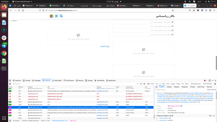Filter requests to Fonts only
The height and width of the screenshot is (122, 217).
168,84
